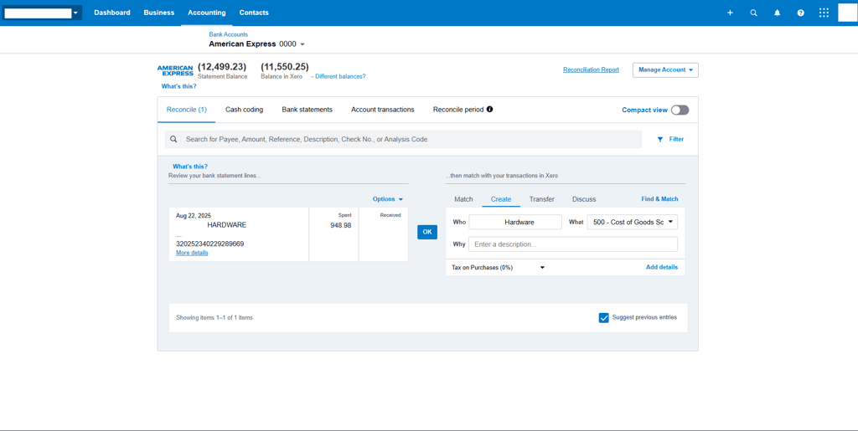This screenshot has width=858, height=431.
Task: Click the American Express logo
Action: click(175, 70)
